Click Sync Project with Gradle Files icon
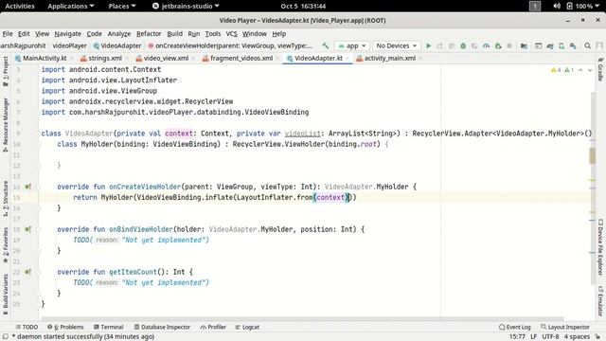Image resolution: width=606 pixels, height=341 pixels. pos(549,45)
